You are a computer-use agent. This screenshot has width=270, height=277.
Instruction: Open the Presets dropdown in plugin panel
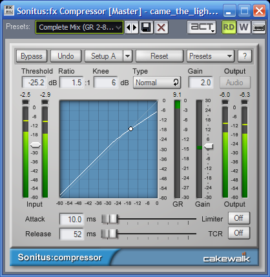tap(211, 56)
